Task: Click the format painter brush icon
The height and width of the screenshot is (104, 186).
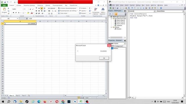Action: point(8,14)
